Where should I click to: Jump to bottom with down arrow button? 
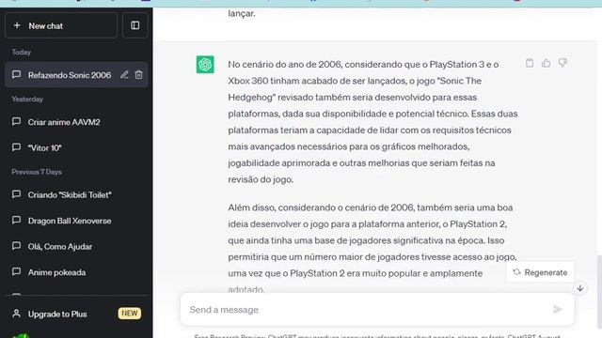(580, 288)
